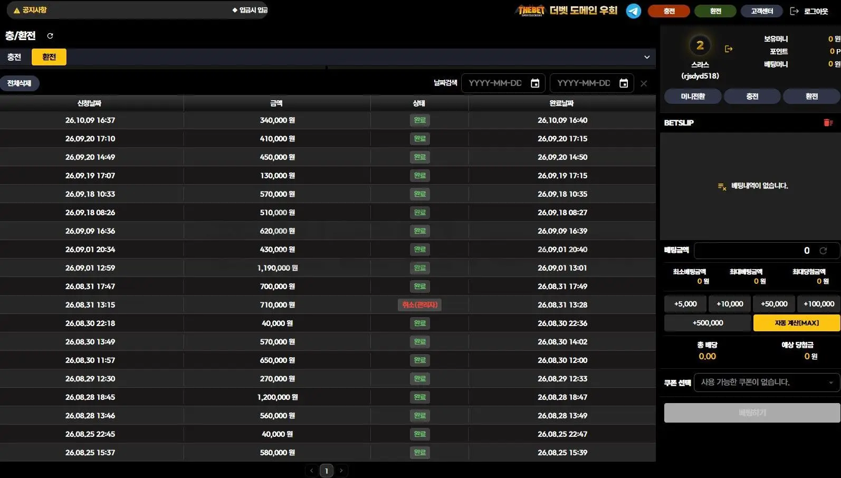Clear the date search with the X icon

pos(644,83)
